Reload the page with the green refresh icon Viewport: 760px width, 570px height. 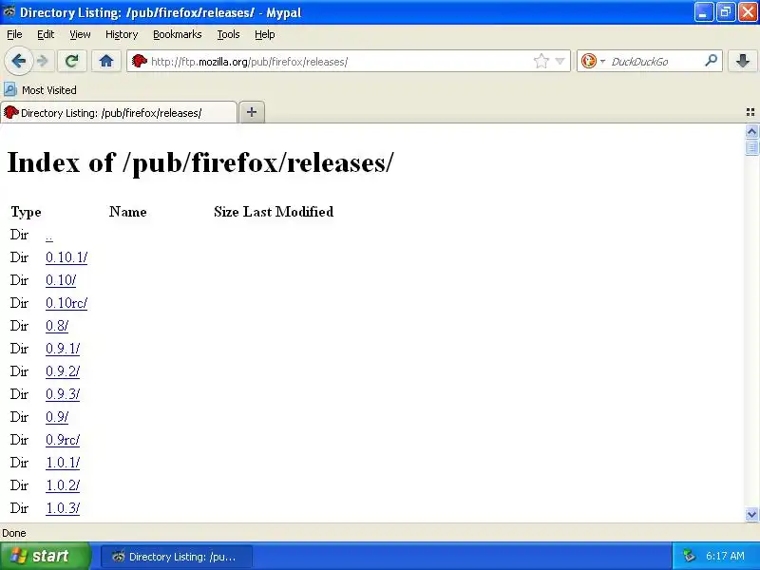[x=72, y=61]
